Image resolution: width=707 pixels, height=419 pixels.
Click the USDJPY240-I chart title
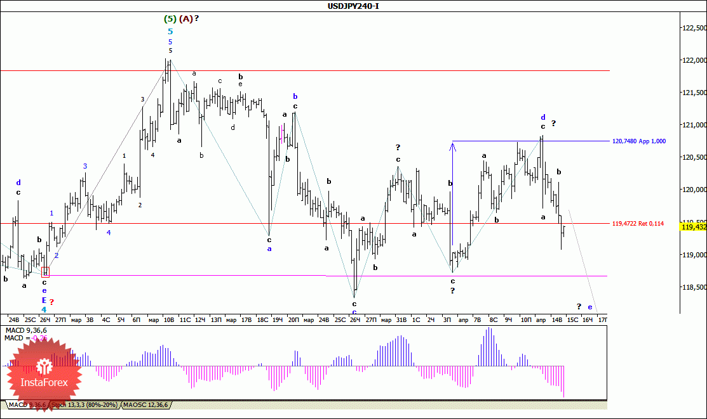[353, 6]
